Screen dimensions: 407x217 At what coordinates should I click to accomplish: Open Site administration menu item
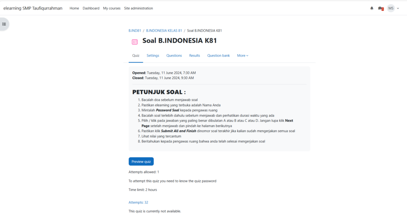pos(138,8)
